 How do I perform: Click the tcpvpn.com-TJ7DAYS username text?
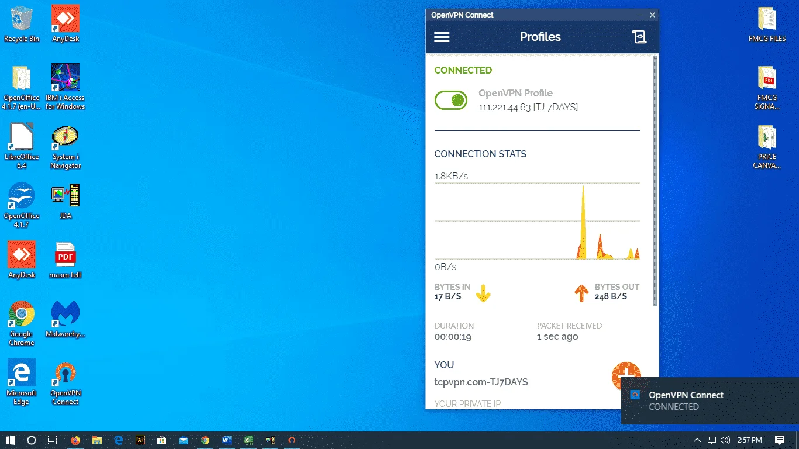click(x=481, y=382)
